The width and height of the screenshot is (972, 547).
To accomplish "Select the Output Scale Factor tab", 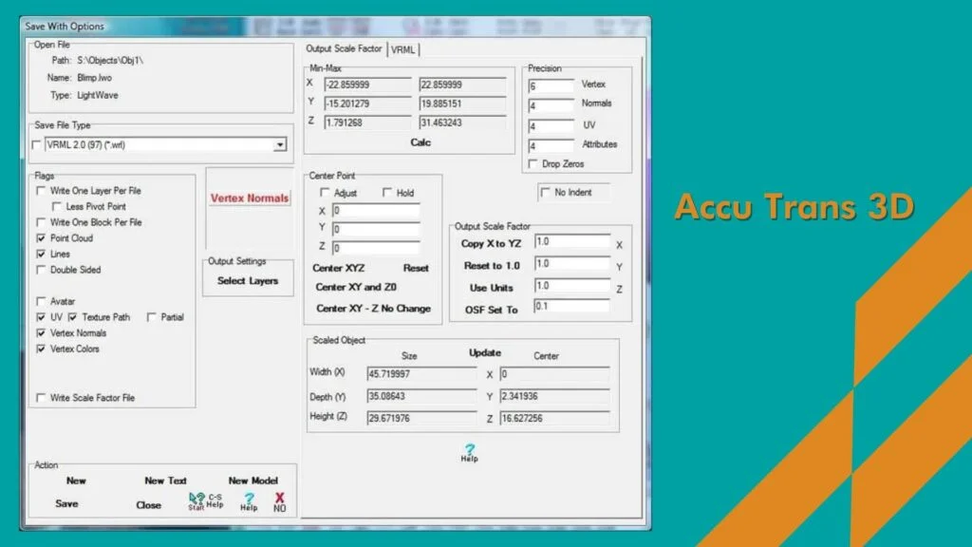I will tap(344, 48).
